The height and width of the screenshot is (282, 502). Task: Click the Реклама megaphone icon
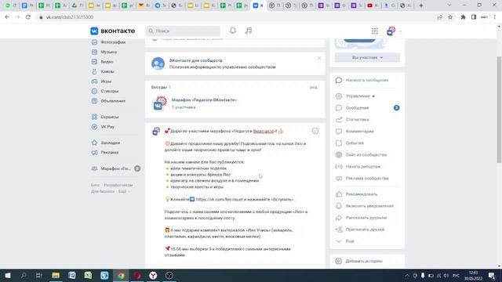point(94,153)
